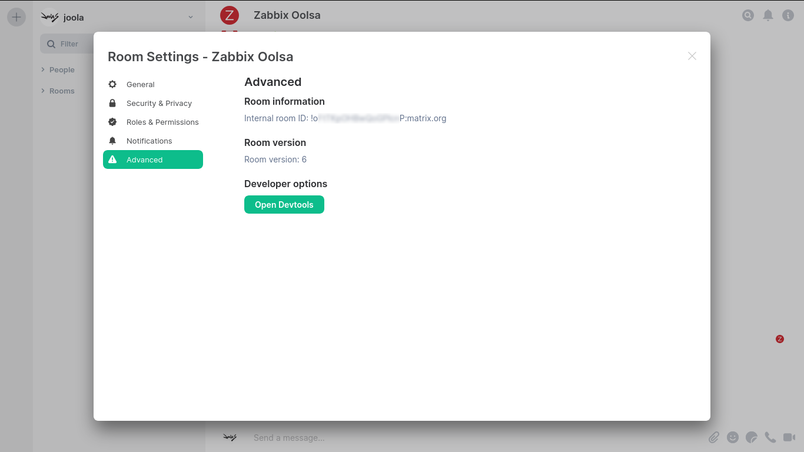Open the sticker picker icon

coord(752,437)
